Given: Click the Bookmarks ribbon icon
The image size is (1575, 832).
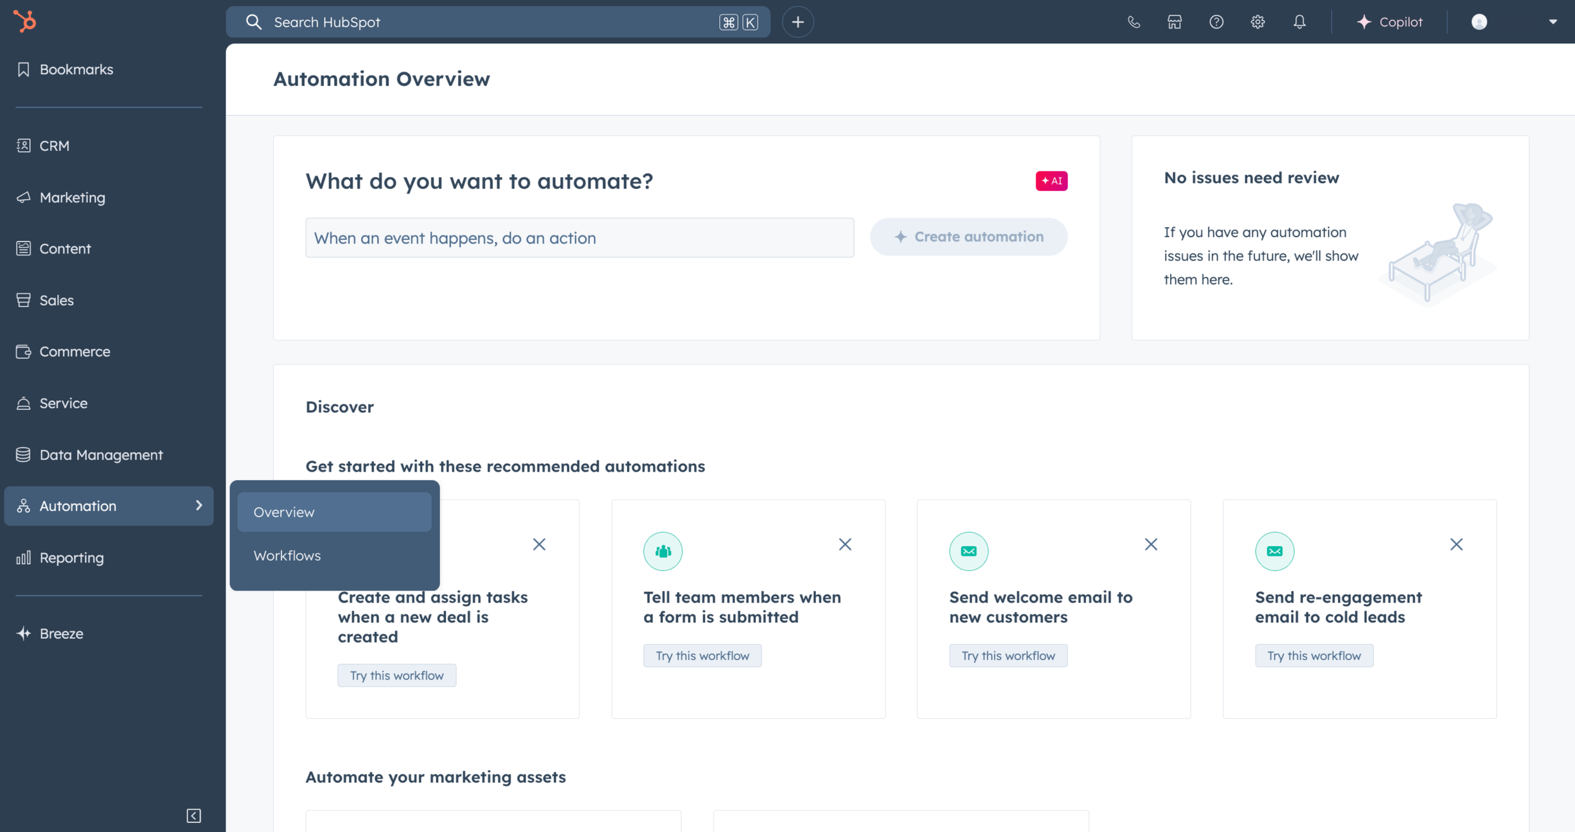Looking at the screenshot, I should pos(23,70).
